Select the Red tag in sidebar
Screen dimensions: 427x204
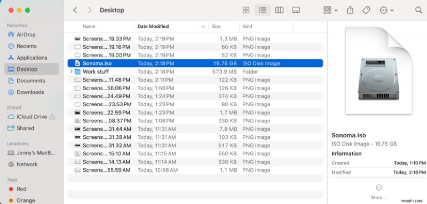[x=31, y=189]
